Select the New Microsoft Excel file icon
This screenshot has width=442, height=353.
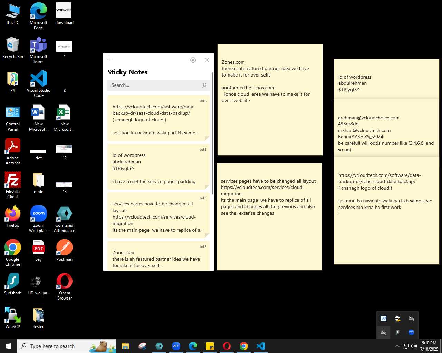coord(65,118)
